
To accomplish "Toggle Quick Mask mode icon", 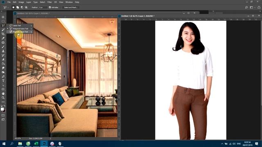I will pos(3,115).
